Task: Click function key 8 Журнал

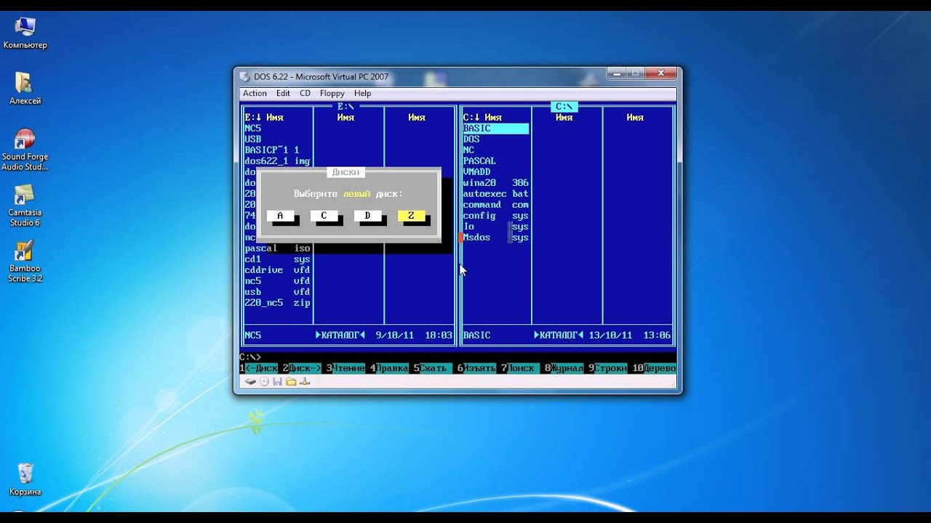Action: tap(564, 368)
